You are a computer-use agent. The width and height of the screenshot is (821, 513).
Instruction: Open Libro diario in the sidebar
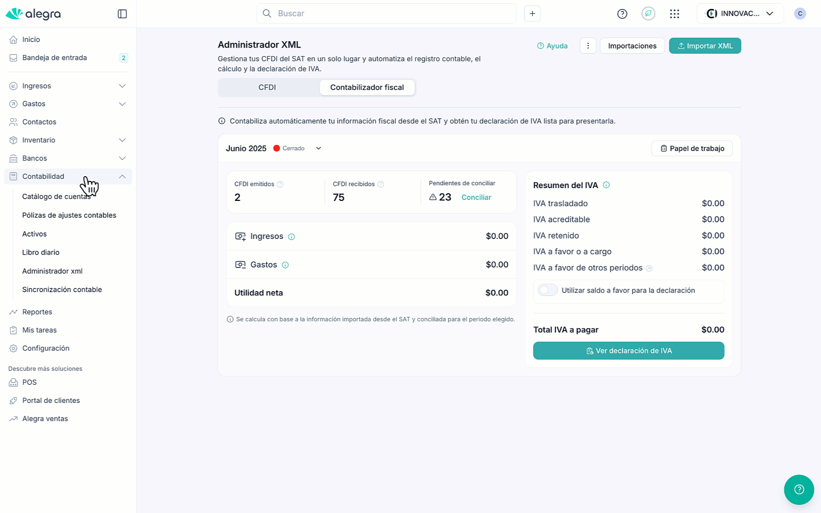tap(41, 252)
